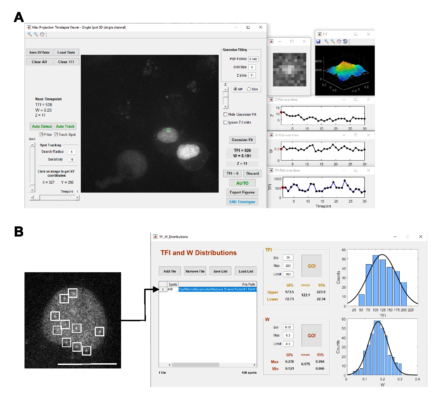Click file list scrollbar left arrow

(x=170, y=365)
